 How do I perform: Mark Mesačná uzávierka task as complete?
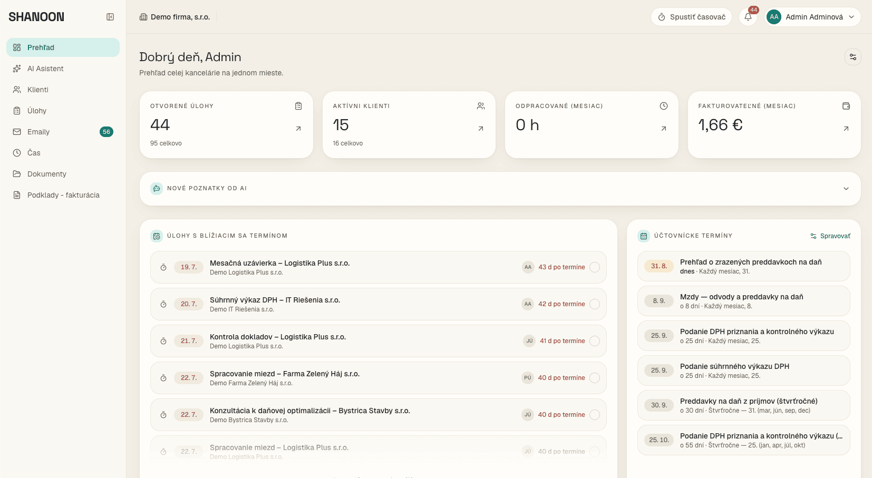click(x=595, y=267)
